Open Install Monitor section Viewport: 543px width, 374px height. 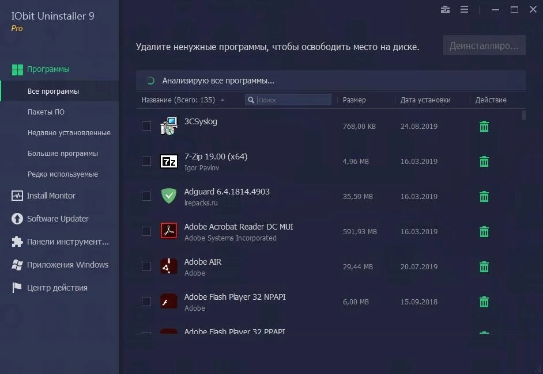pos(51,196)
